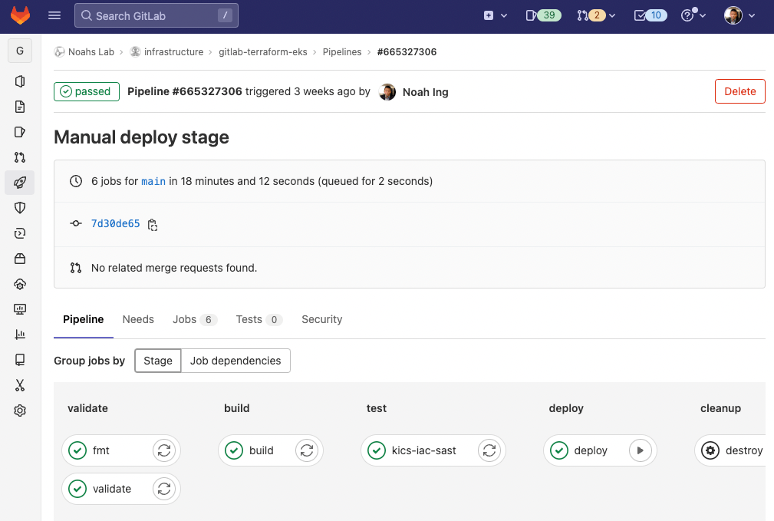Select the monitor icon in the sidebar
Image resolution: width=774 pixels, height=521 pixels.
pyautogui.click(x=20, y=309)
